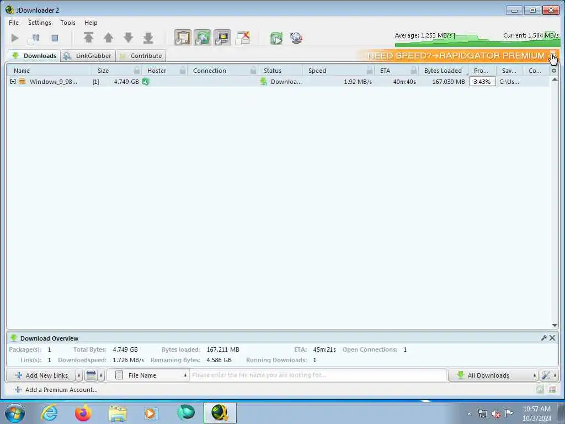Screen dimensions: 565x424
Task: Toggle the red X premium toolbar option
Action: pos(243,38)
